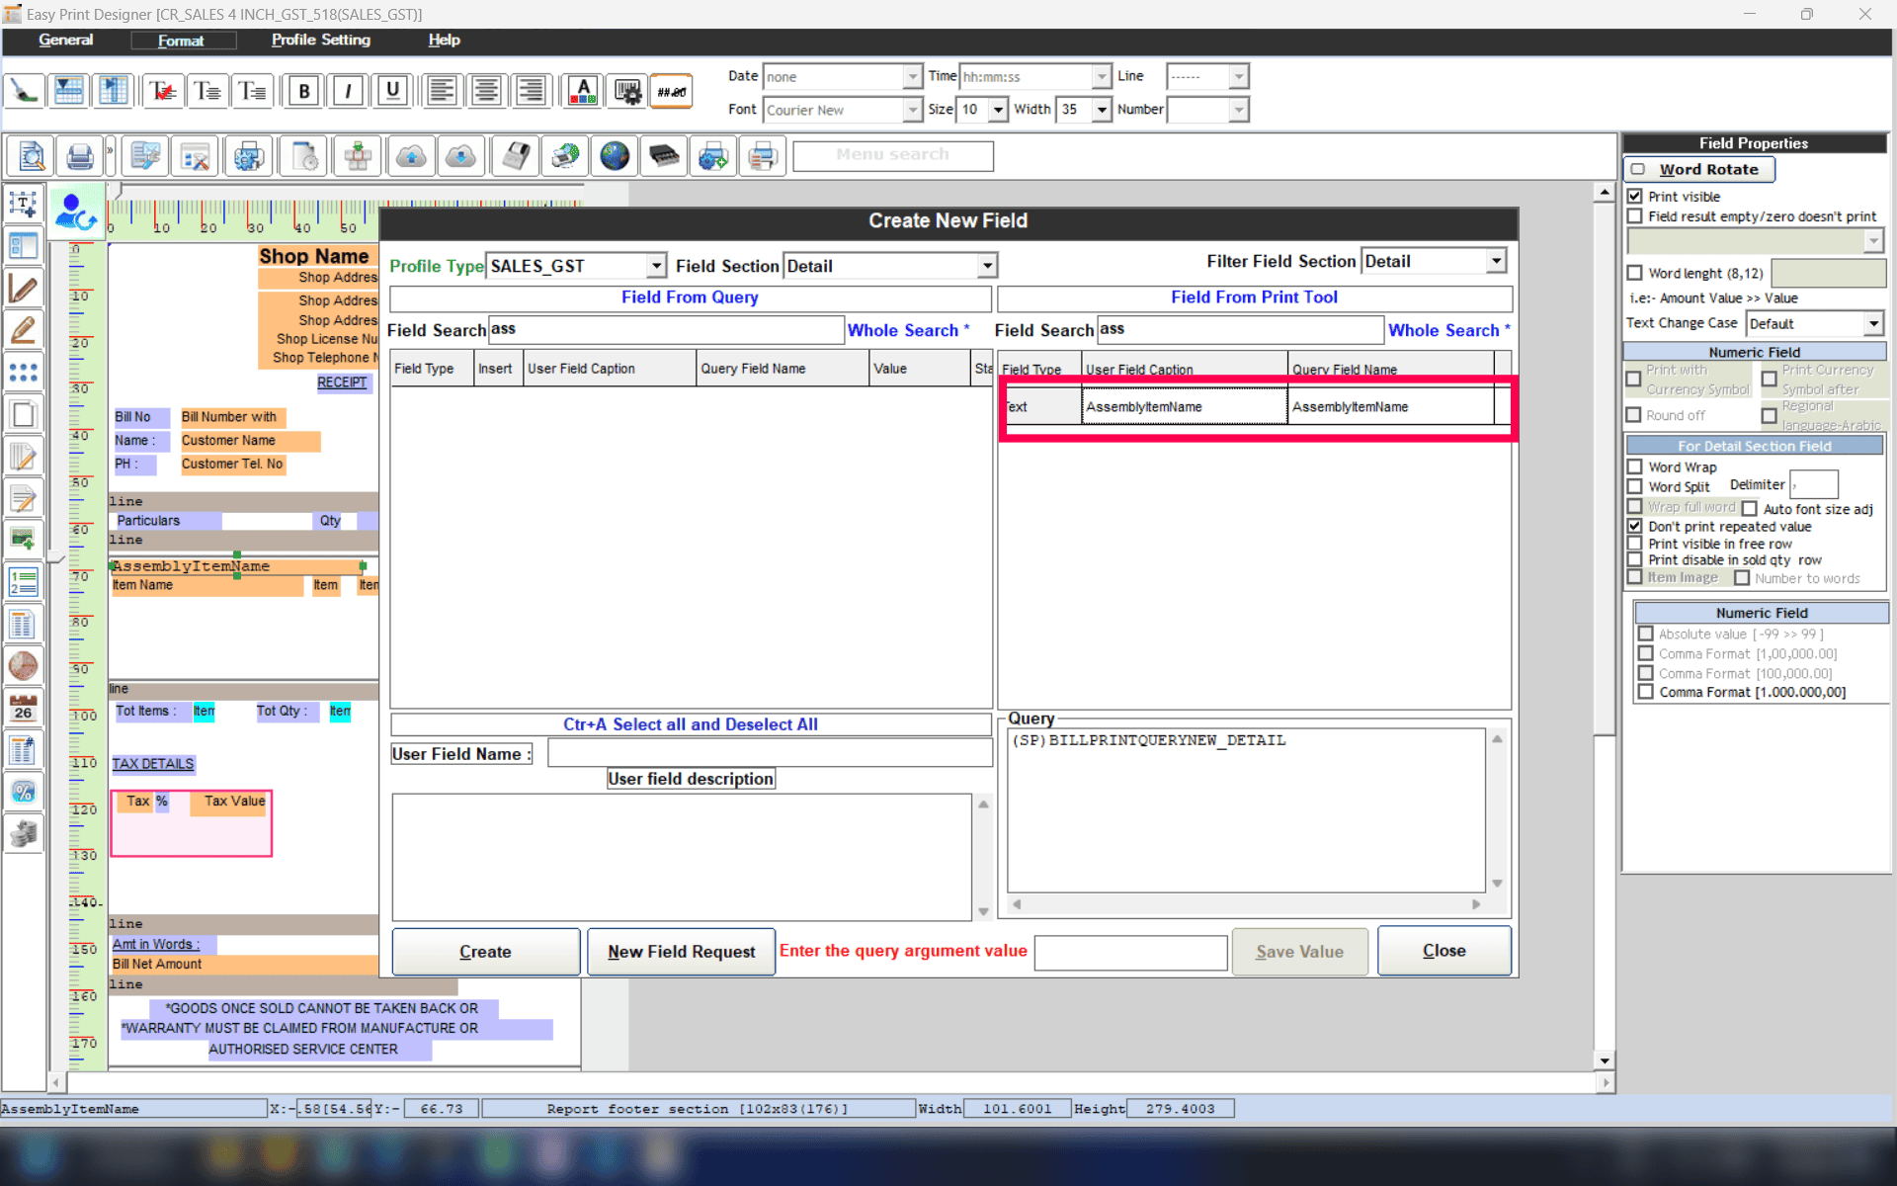The width and height of the screenshot is (1897, 1186).
Task: Click the Underline formatting button
Action: [x=392, y=91]
